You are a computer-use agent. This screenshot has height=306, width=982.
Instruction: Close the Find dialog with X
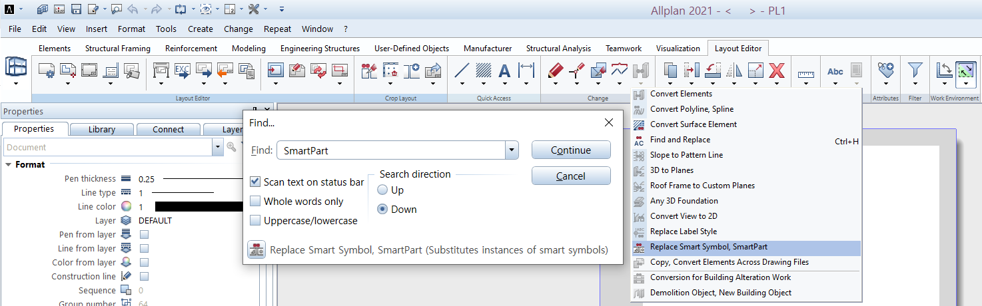tap(608, 123)
